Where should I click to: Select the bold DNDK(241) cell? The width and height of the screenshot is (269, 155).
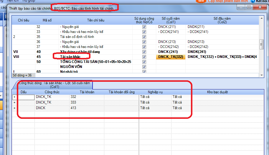tap(222, 52)
